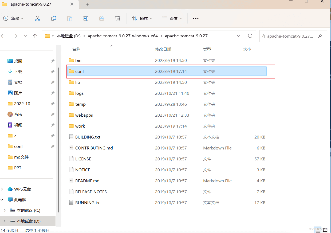
Task: Click the Delete trash can icon
Action: tap(118, 18)
